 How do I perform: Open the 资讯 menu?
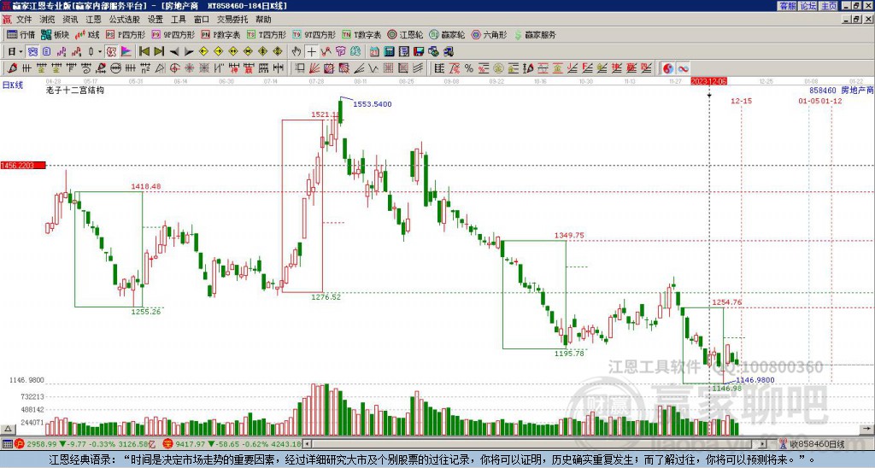coord(70,20)
